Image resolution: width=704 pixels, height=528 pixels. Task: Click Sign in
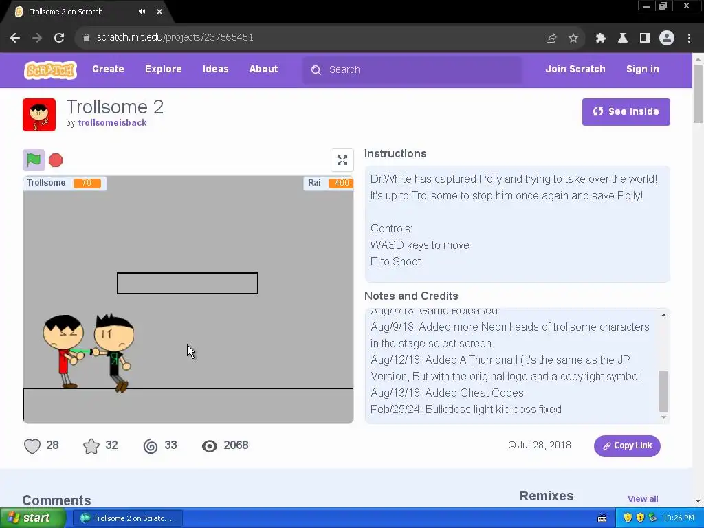[x=643, y=69]
